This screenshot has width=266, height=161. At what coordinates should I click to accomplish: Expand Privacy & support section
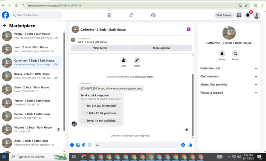tap(229, 93)
